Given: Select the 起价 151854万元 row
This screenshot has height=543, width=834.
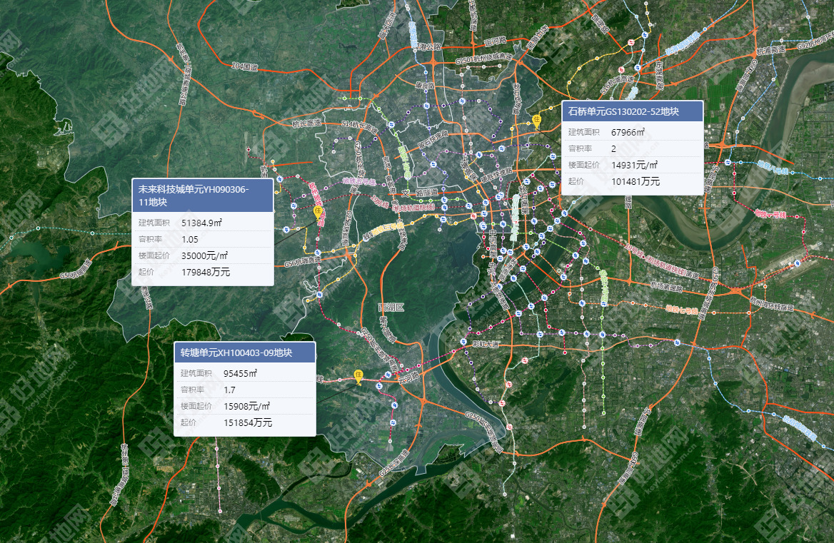Looking at the screenshot, I should tap(245, 423).
